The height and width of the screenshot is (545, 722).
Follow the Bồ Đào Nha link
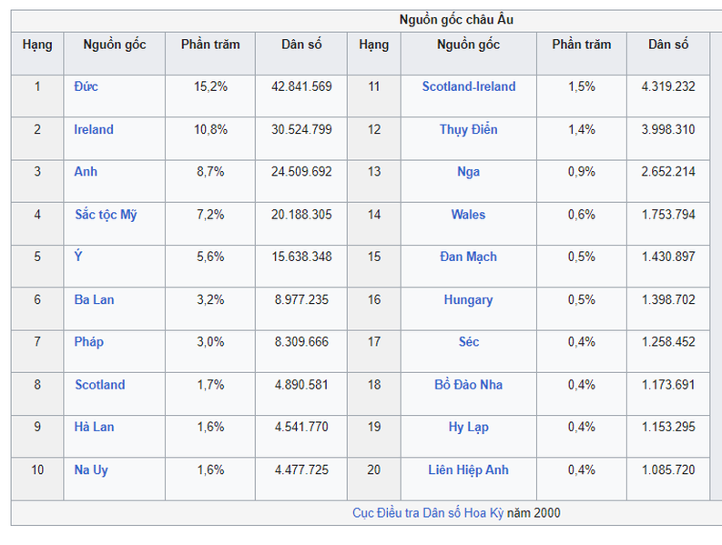tap(468, 385)
